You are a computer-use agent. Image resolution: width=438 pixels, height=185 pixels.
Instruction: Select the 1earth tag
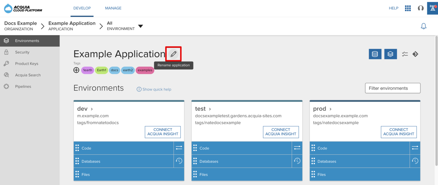[88, 70]
